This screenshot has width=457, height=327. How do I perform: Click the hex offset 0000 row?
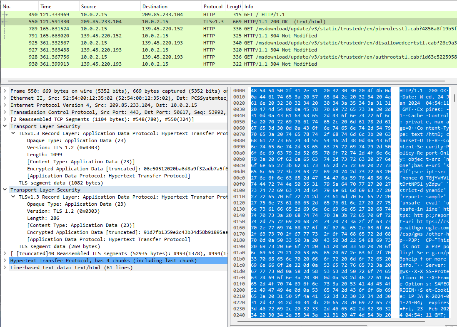(239, 91)
